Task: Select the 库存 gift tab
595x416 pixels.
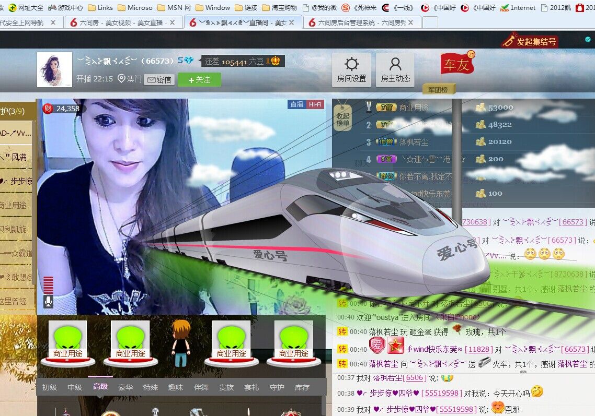Action: pyautogui.click(x=302, y=387)
